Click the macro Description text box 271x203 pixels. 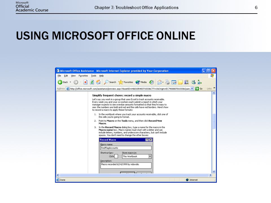point(126,166)
